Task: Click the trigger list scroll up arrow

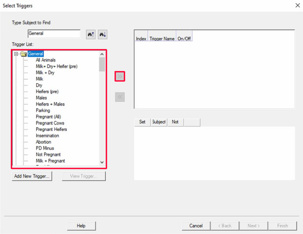Action: [x=102, y=54]
